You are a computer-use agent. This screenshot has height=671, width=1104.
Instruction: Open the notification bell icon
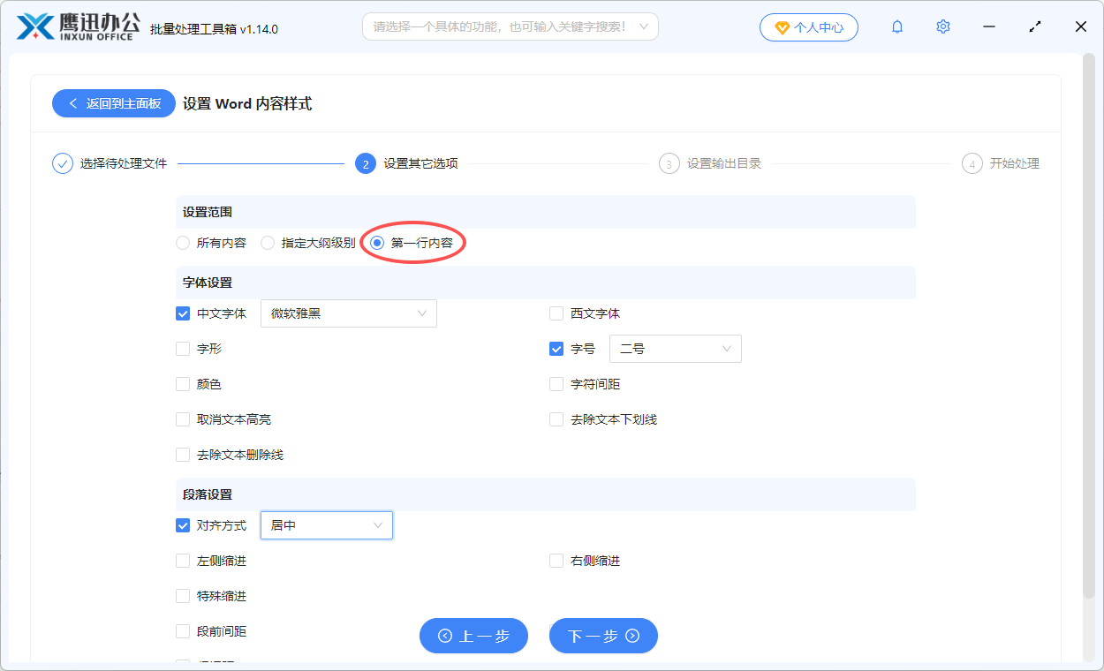896,26
